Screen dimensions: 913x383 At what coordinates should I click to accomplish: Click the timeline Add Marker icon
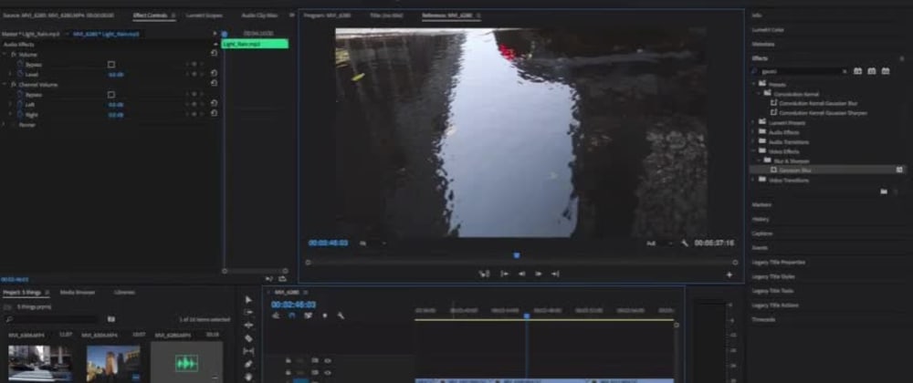(x=324, y=316)
